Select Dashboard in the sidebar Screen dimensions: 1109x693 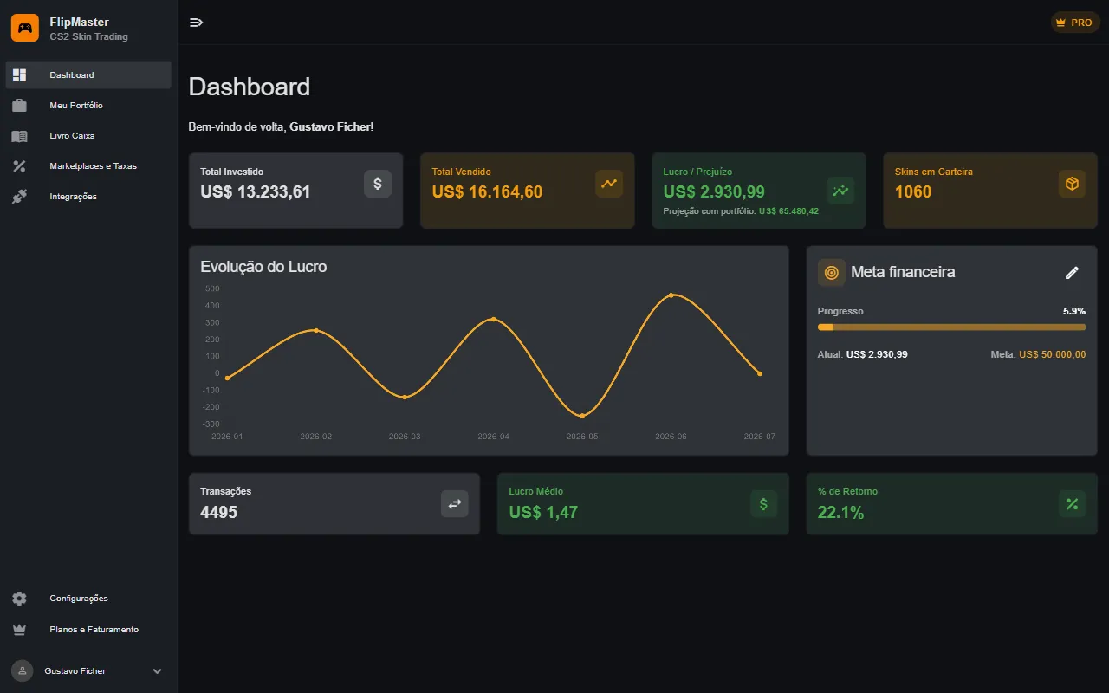click(88, 75)
